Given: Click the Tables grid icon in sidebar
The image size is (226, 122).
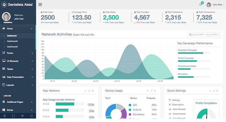Looking at the screenshot, I should click(x=3, y=69).
